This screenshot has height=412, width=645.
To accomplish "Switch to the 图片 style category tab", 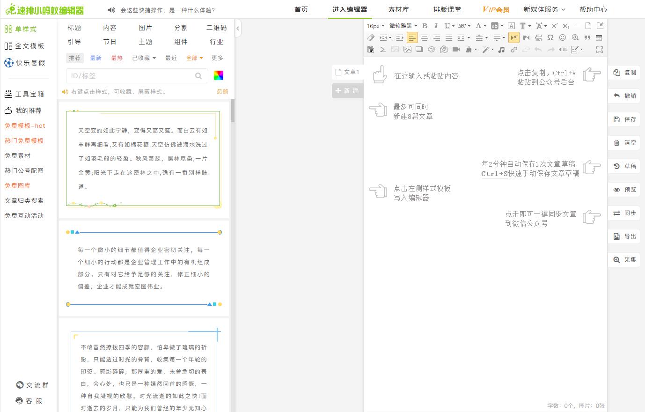I will 145,28.
